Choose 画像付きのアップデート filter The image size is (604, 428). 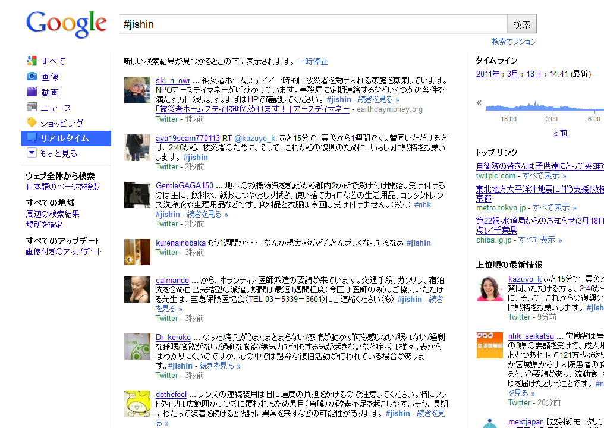click(x=64, y=251)
